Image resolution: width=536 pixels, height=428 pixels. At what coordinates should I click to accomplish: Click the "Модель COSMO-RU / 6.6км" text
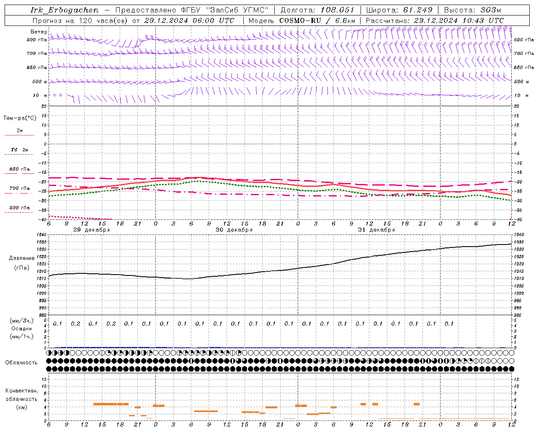point(301,20)
